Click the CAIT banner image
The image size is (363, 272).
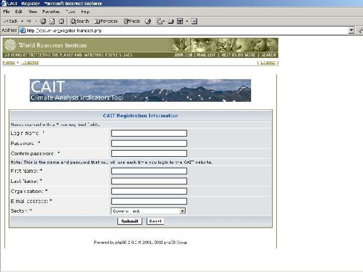[140, 91]
